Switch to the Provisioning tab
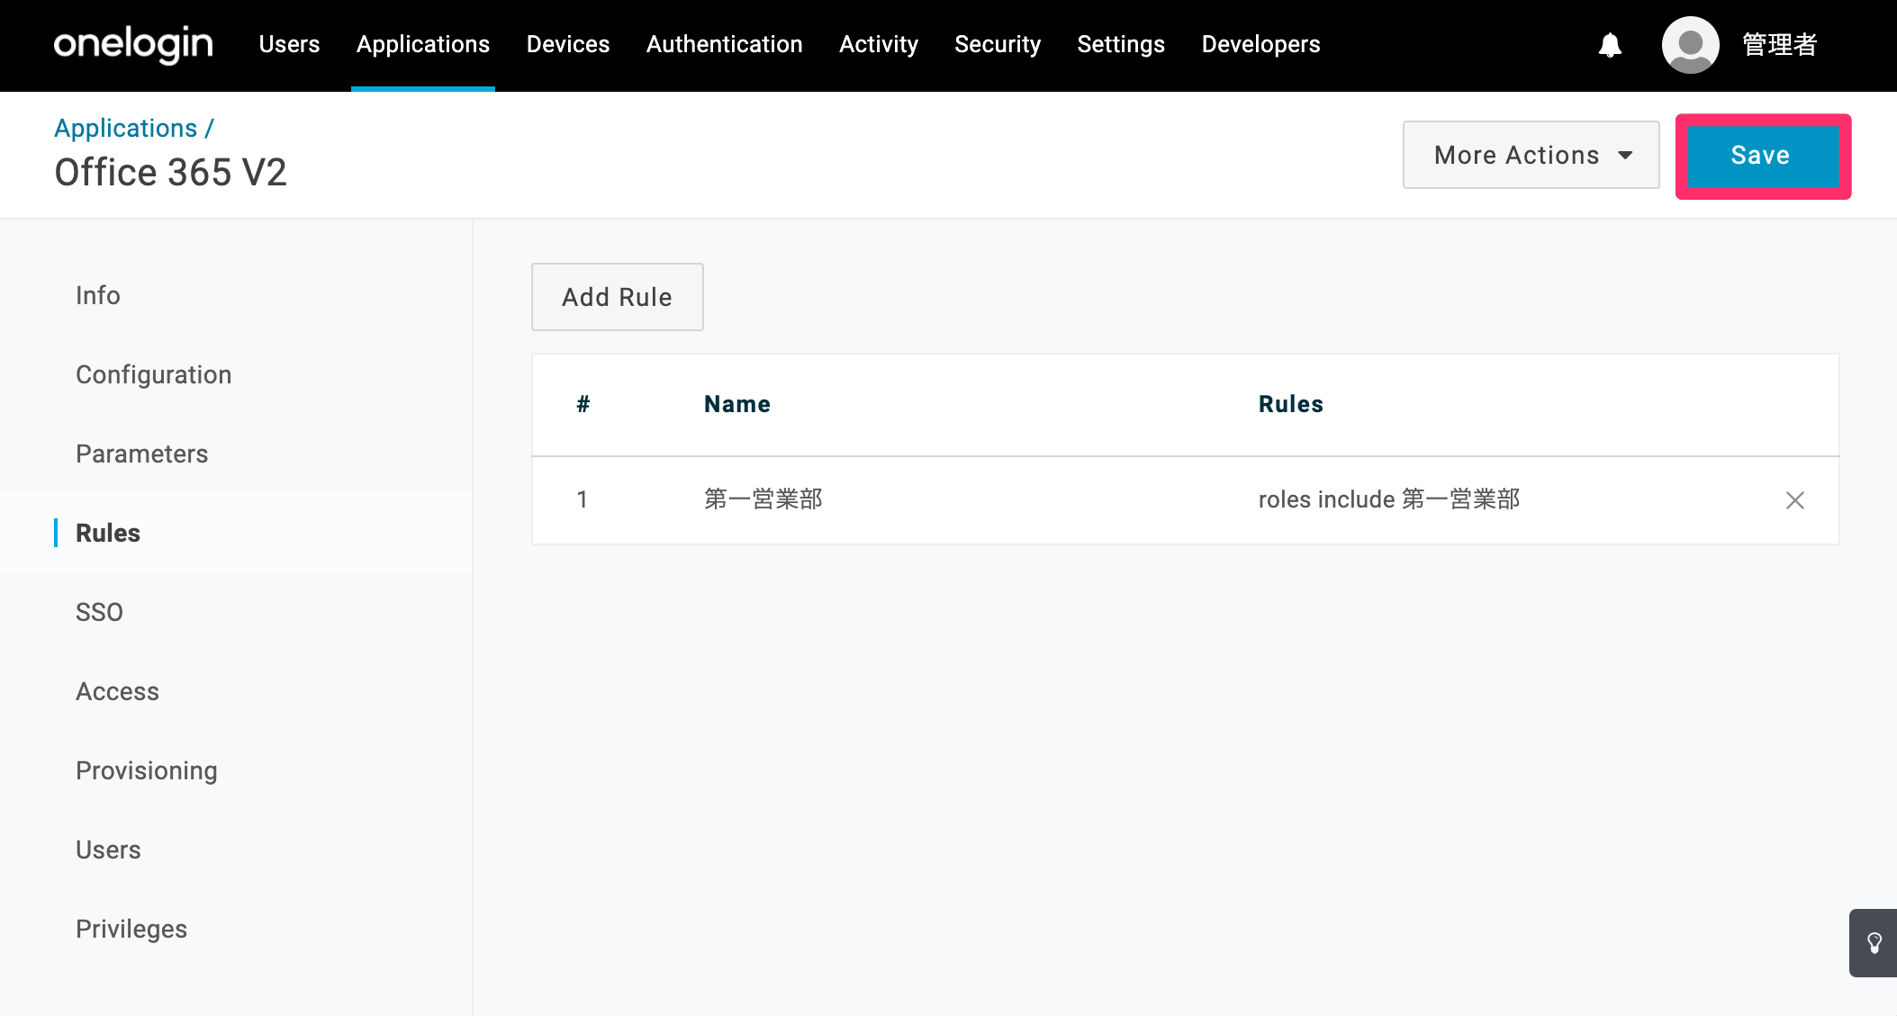Image resolution: width=1897 pixels, height=1016 pixels. [x=147, y=770]
